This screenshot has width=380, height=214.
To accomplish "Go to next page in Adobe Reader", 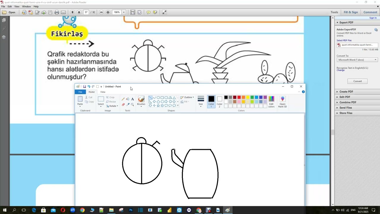I will pos(79,12).
